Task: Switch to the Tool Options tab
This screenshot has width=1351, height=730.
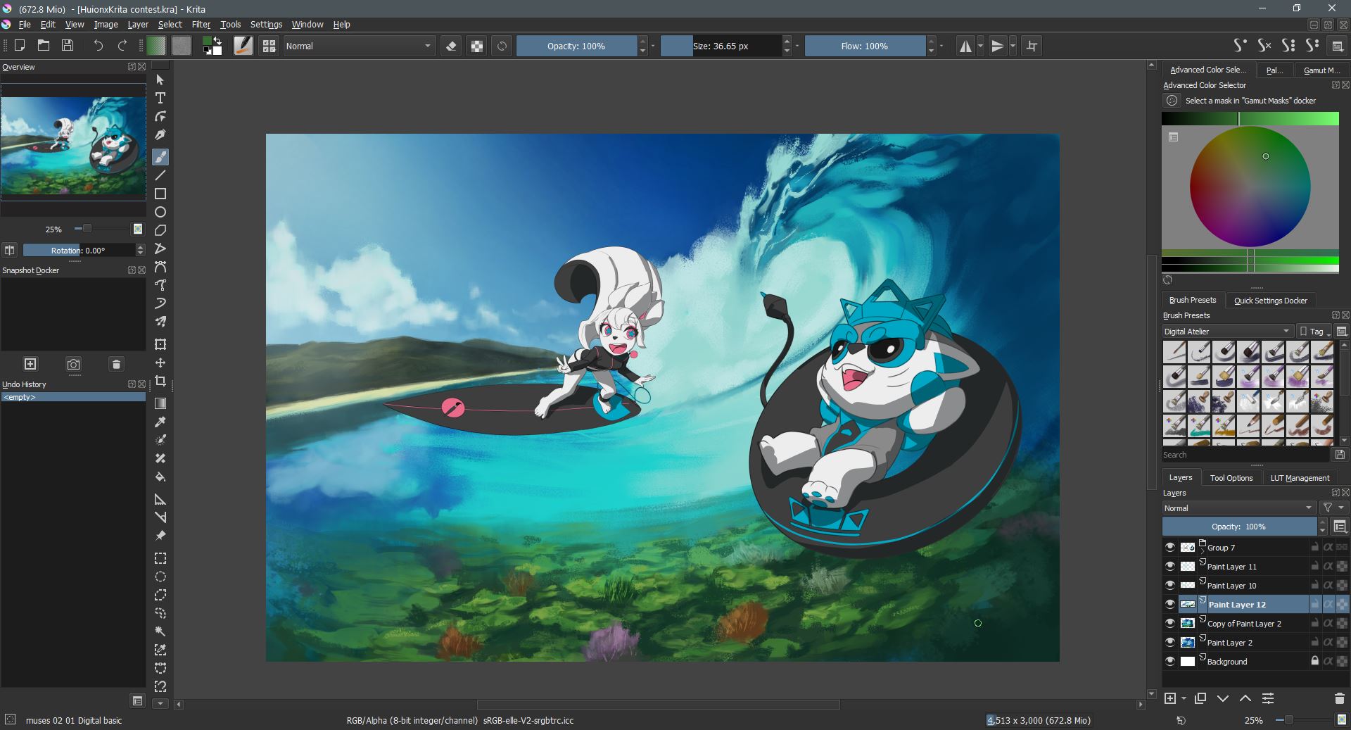Action: [x=1231, y=478]
